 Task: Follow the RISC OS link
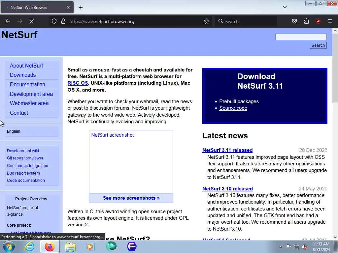78,83
